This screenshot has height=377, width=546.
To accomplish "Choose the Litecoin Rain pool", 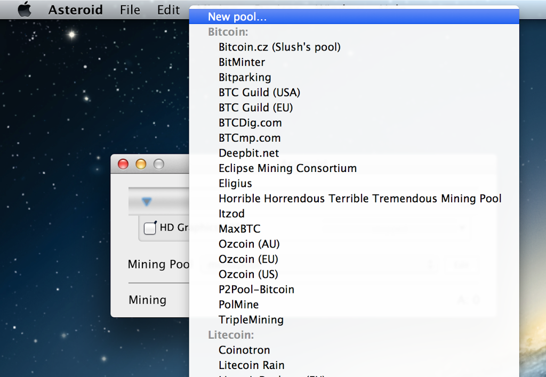I will click(354, 365).
